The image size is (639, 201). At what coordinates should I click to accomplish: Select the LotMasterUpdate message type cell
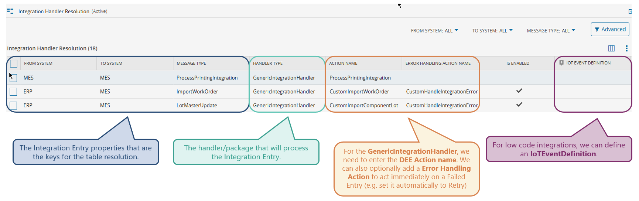(x=197, y=105)
